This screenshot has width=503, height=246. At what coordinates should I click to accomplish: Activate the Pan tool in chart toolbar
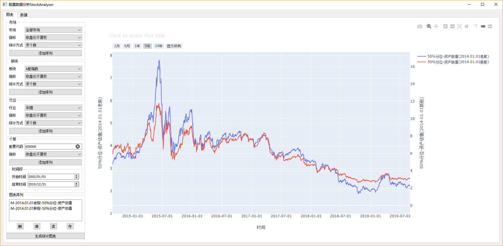click(436, 26)
